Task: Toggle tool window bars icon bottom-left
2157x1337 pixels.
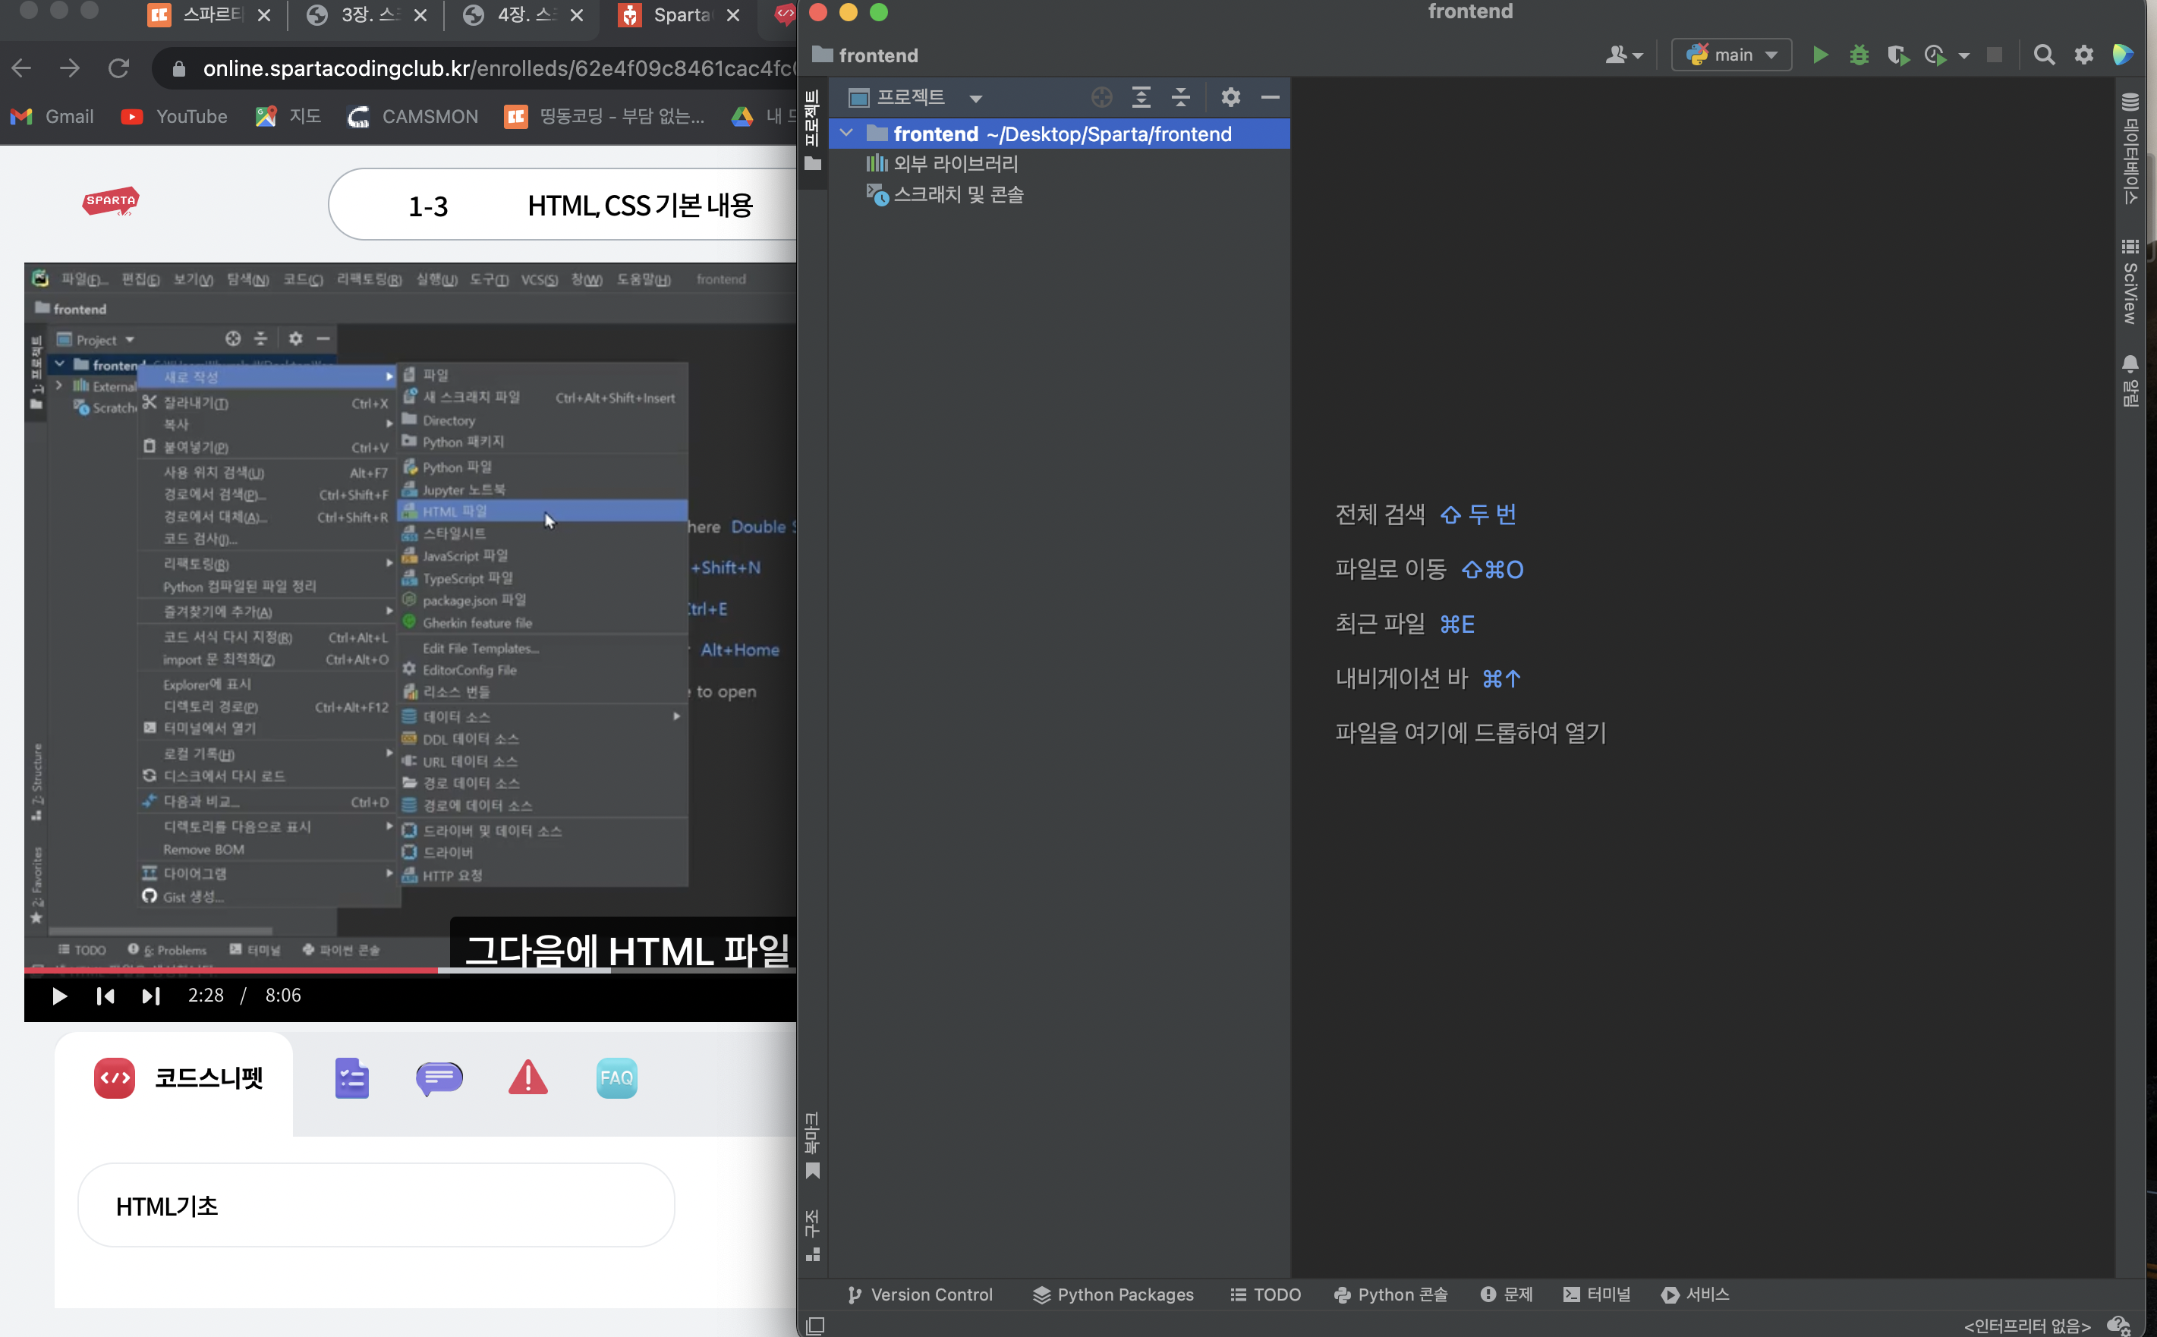Action: tap(814, 1325)
